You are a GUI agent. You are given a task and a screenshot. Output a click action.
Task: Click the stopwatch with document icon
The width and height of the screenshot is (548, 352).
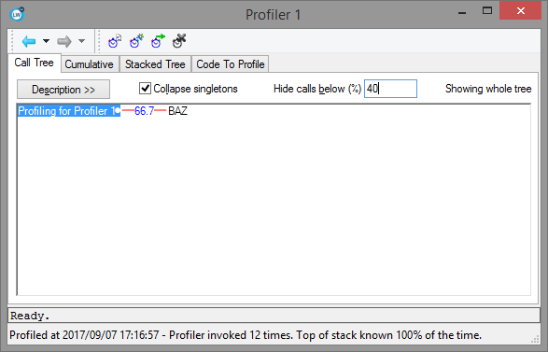[114, 41]
